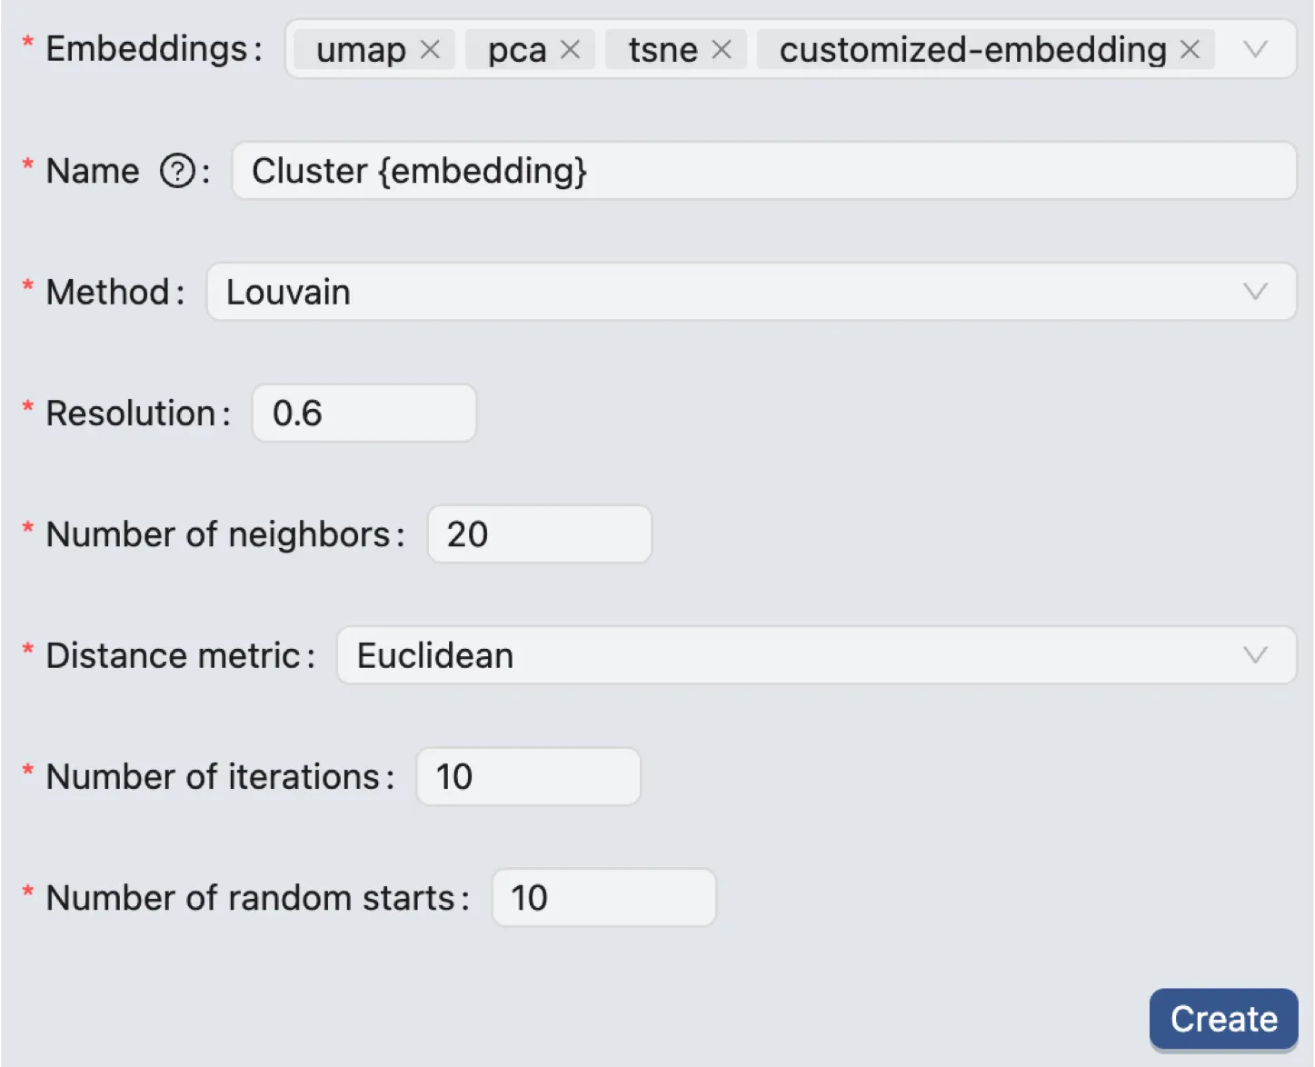Remove the pca embedding tag
The width and height of the screenshot is (1315, 1067).
tap(571, 50)
